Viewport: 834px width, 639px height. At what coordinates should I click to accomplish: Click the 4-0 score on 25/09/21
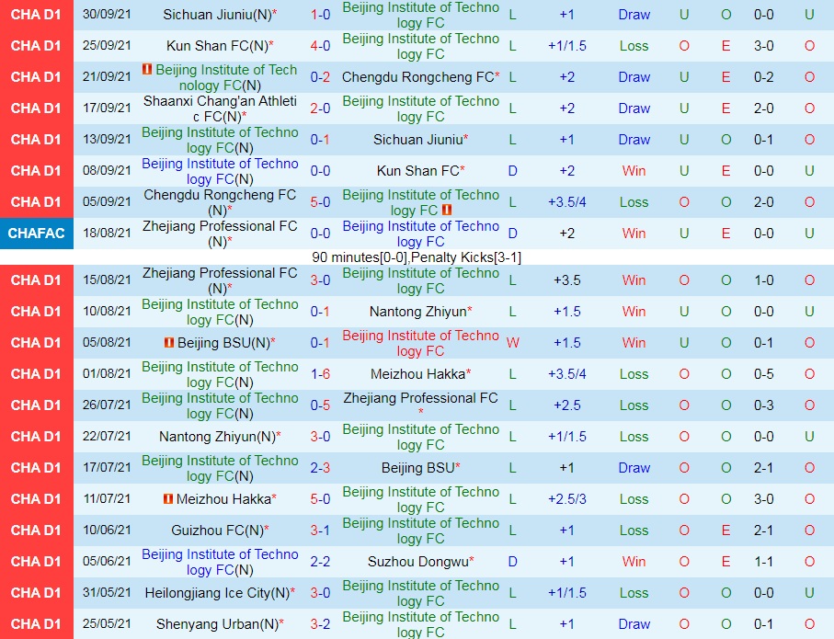320,46
